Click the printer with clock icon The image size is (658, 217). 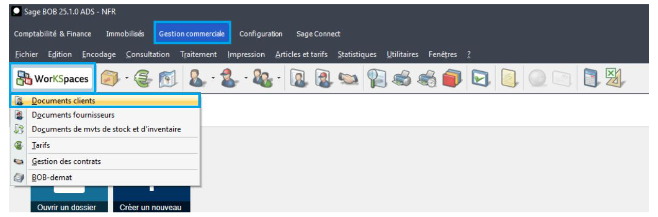[427, 78]
